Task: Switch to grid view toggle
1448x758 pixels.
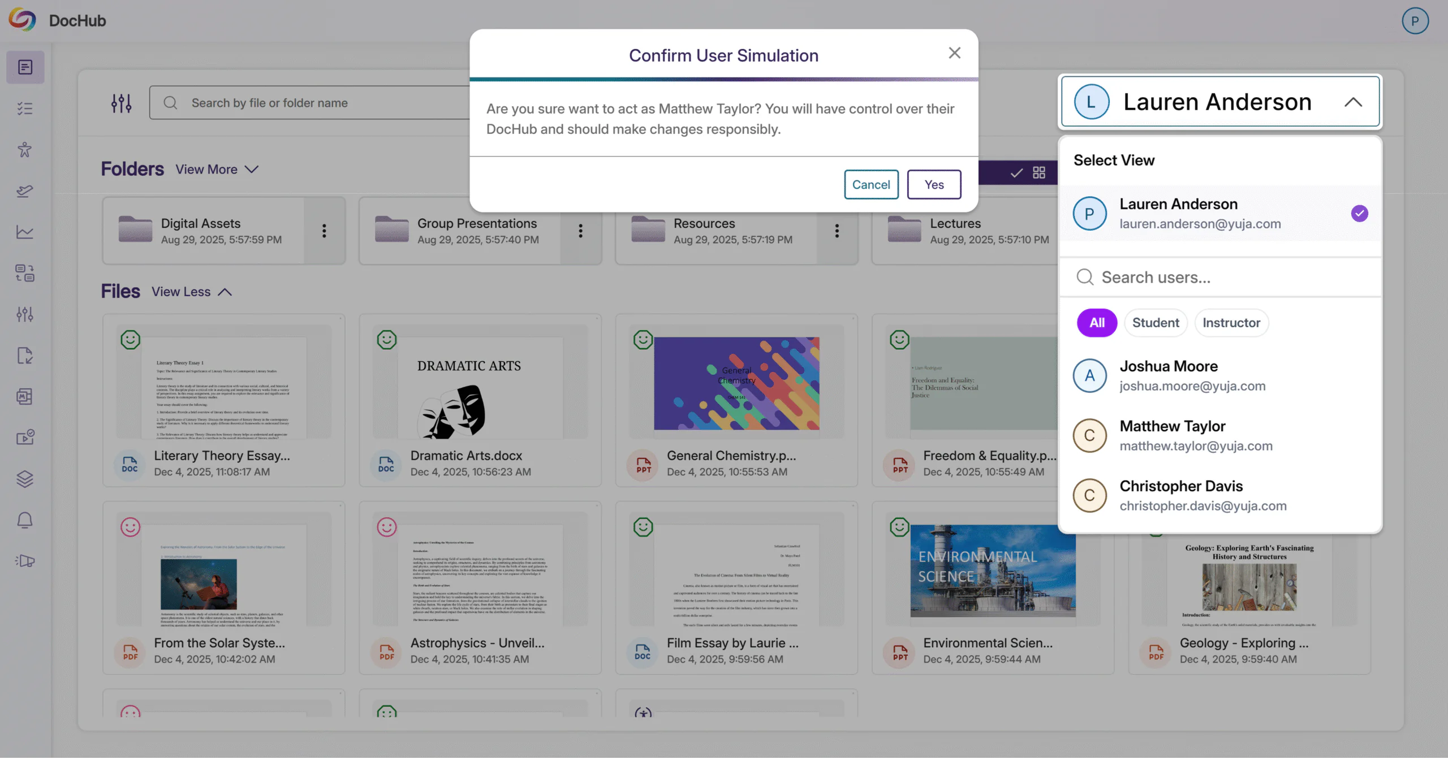Action: 1039,173
